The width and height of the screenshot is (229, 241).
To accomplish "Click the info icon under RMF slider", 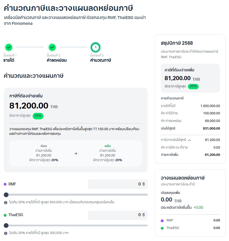I will tap(6, 203).
